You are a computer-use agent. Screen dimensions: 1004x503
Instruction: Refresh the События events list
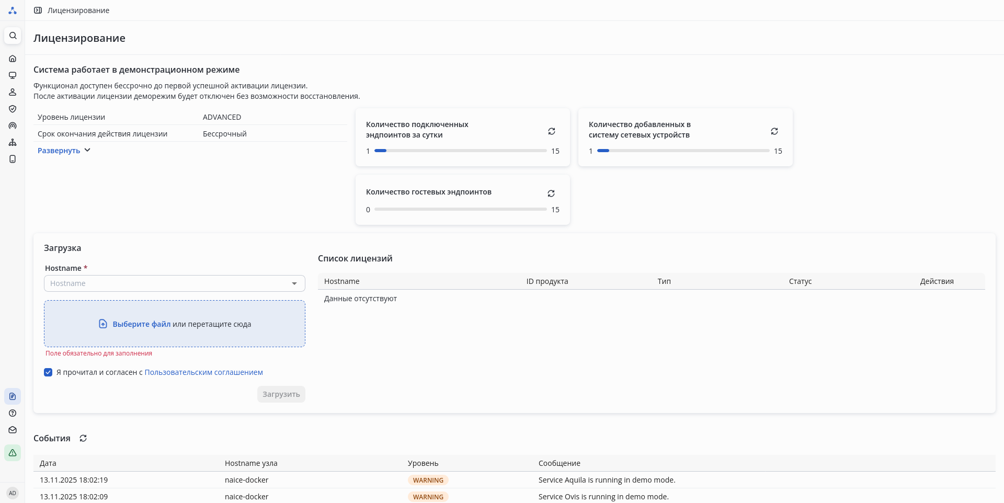[83, 438]
